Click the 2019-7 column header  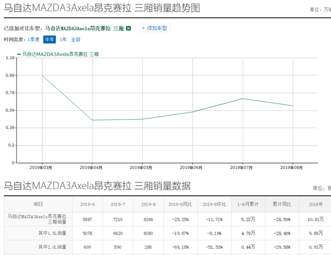(x=118, y=205)
